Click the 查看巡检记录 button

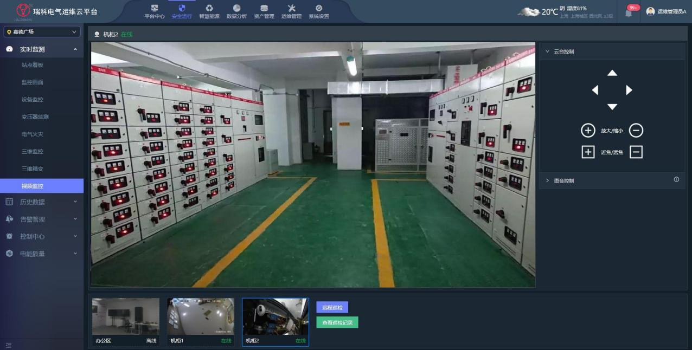pyautogui.click(x=337, y=322)
